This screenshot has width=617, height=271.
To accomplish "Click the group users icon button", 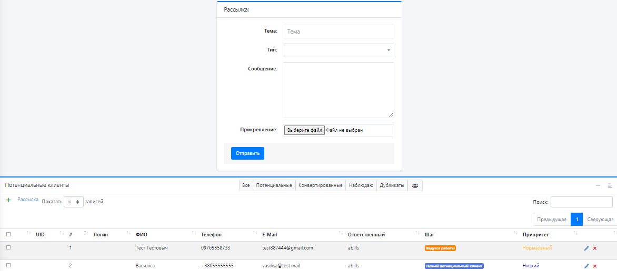I will pyautogui.click(x=415, y=185).
